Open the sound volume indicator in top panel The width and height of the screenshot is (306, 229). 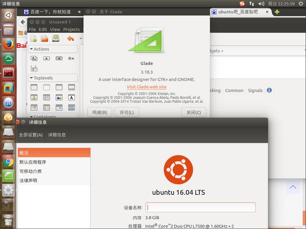261,4
